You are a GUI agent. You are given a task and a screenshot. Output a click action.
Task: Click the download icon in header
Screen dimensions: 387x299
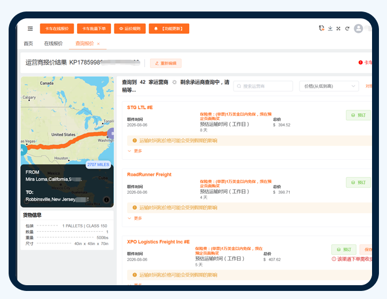pyautogui.click(x=330, y=28)
